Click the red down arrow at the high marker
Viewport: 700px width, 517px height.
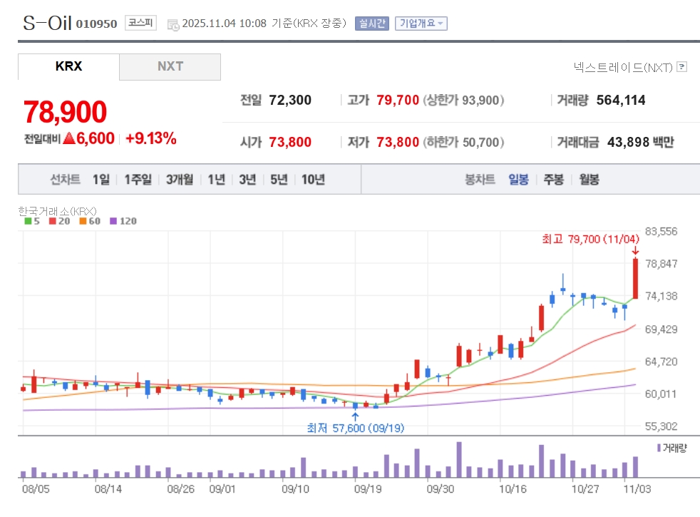635,250
